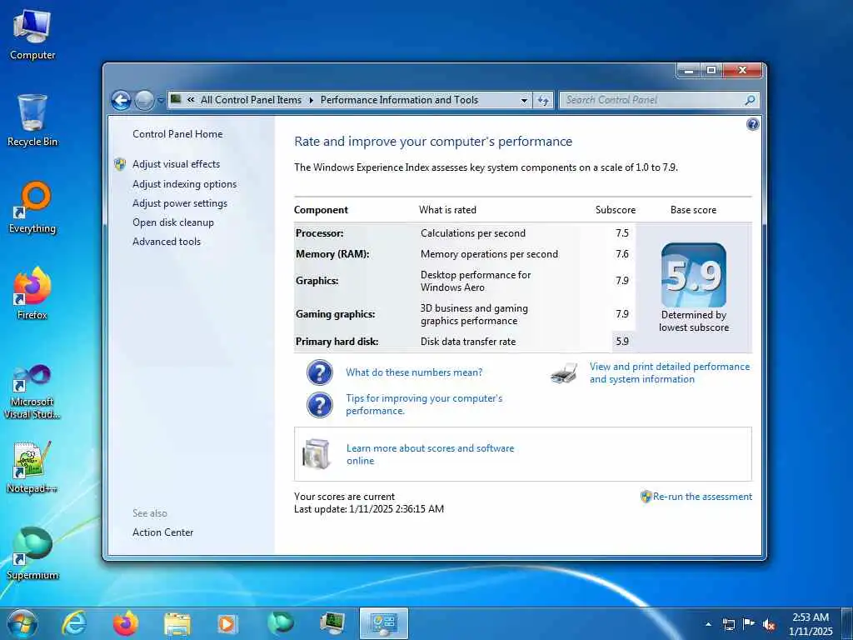Viewport: 853px width, 640px height.
Task: Open Learn more about scores and software online
Action: (430, 454)
